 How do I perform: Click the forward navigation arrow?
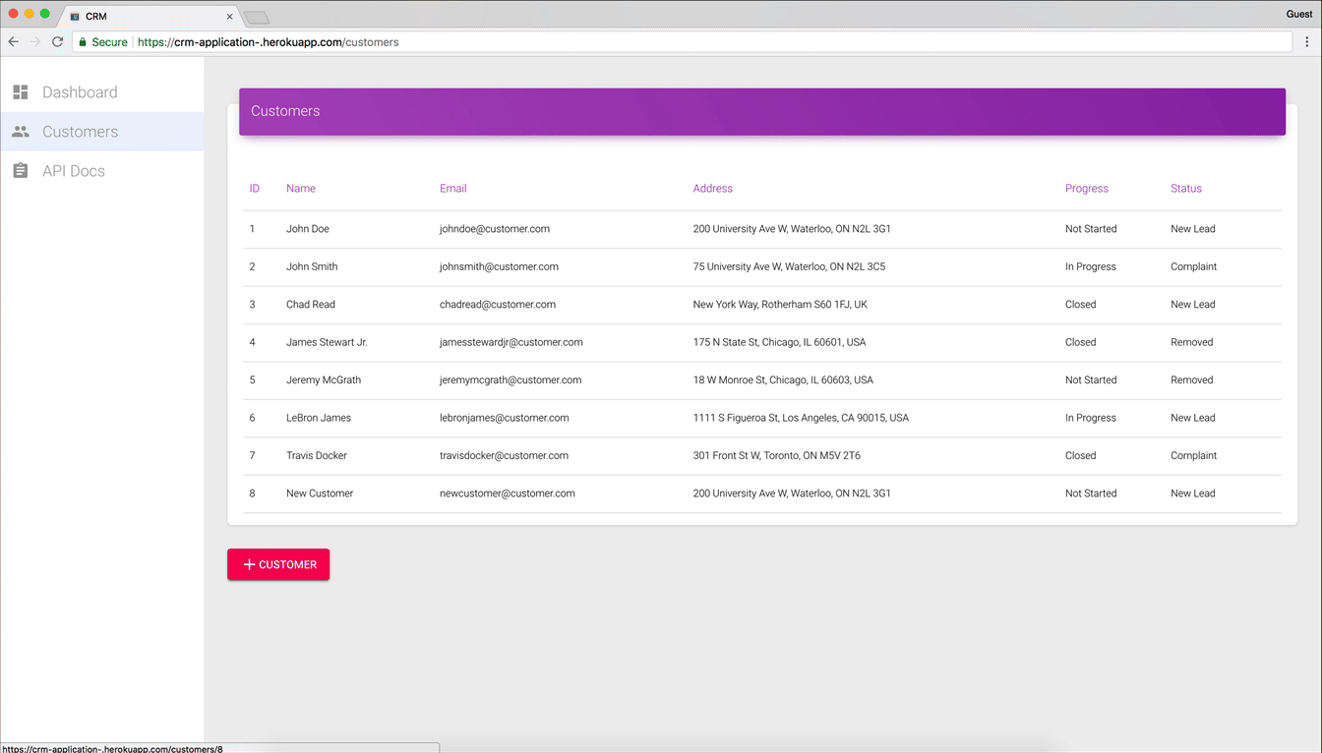(34, 41)
